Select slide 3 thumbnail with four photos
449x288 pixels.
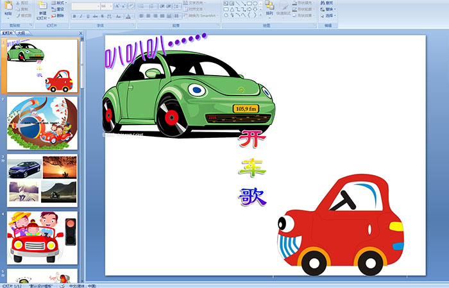42,180
